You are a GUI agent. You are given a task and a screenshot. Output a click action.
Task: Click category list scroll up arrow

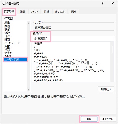[29, 23]
